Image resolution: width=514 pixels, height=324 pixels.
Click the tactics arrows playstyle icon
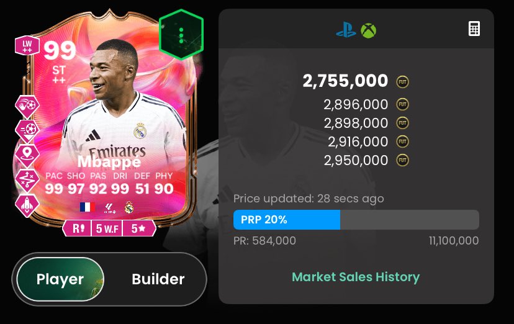(27, 180)
